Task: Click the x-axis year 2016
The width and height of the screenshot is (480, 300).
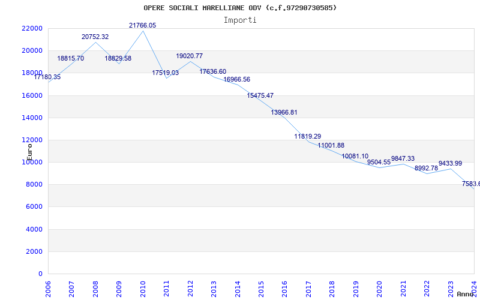Action: [284, 289]
